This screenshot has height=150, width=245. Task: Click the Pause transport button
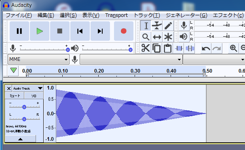[x=19, y=31]
